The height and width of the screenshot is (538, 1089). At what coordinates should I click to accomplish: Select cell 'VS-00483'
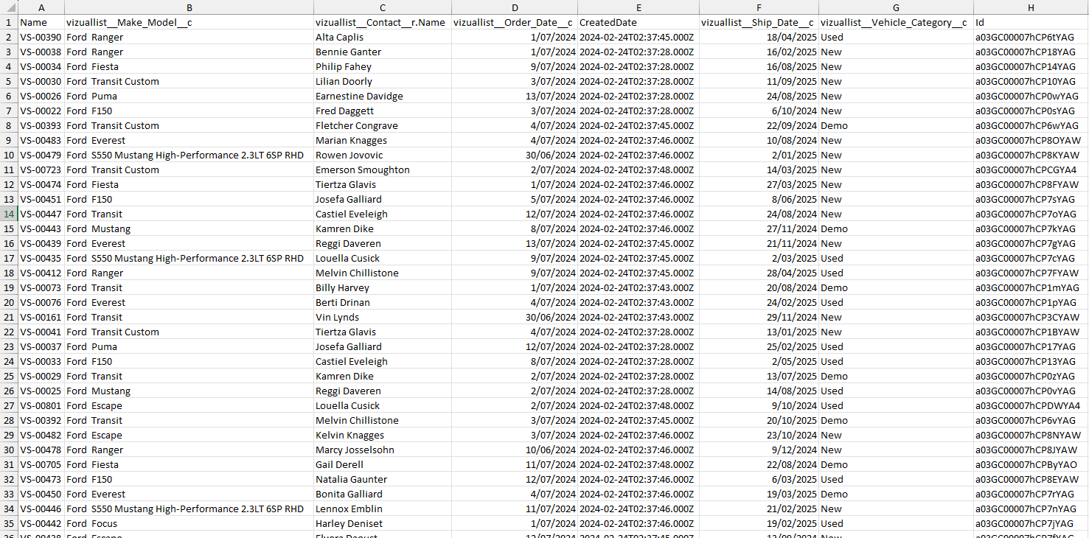41,140
